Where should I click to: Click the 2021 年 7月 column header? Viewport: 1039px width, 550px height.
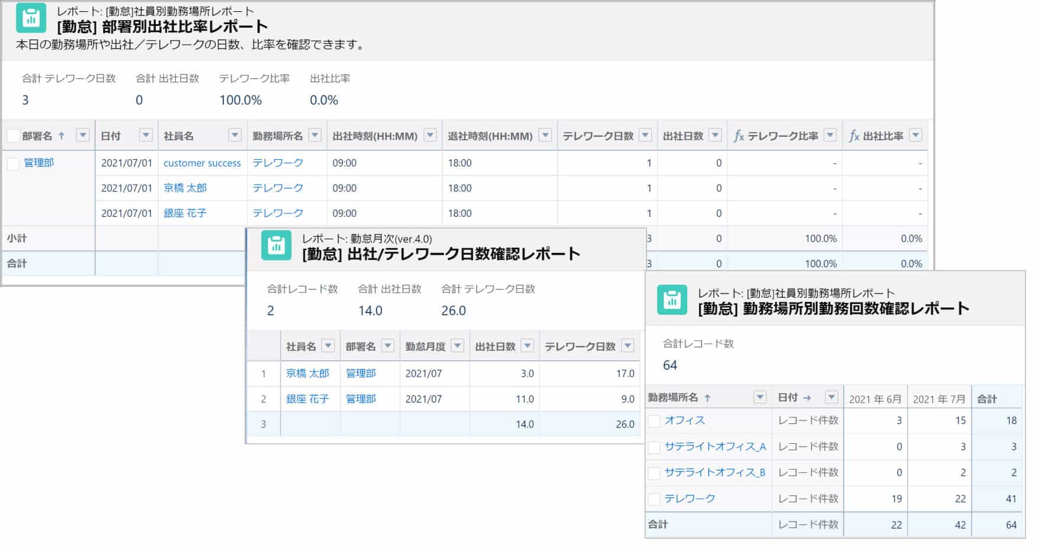[939, 399]
